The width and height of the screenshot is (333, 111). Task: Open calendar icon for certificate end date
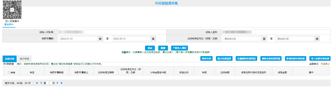pos(317,39)
